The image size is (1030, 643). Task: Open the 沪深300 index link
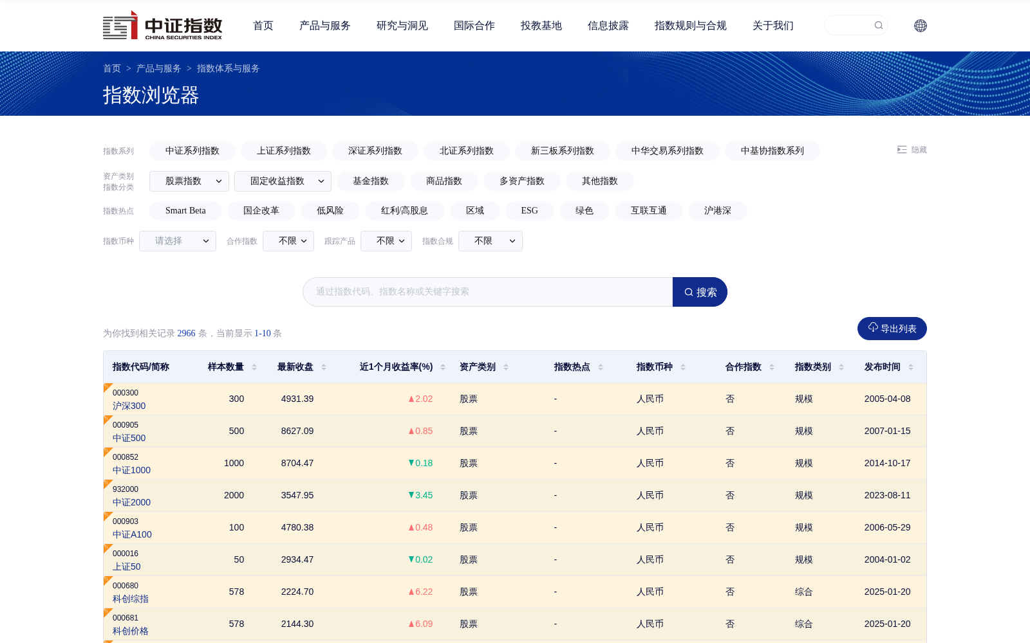click(x=129, y=406)
